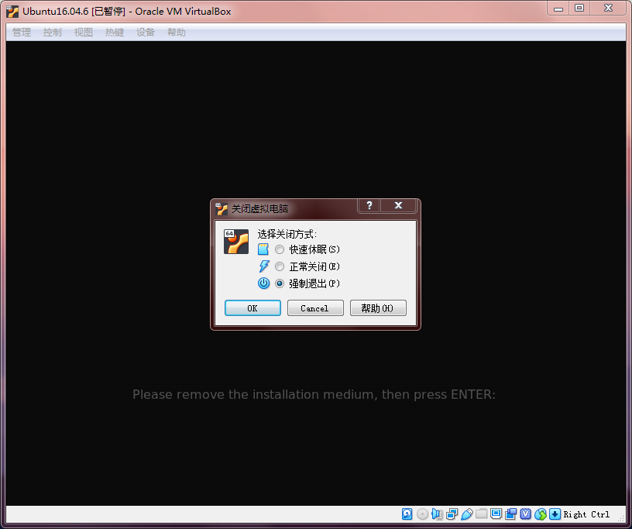Open the 热键 menu
Screen dimensions: 632x529
click(x=115, y=33)
